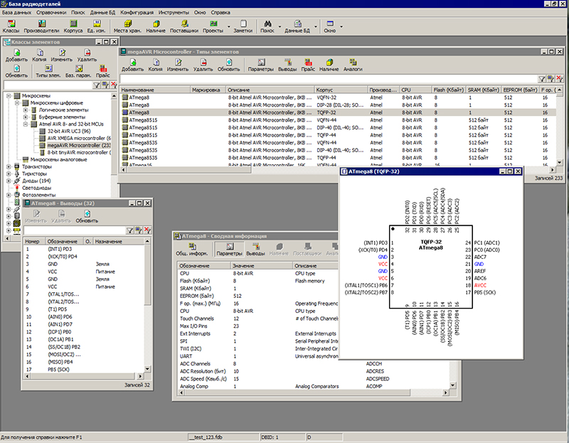Click Наличие in the main toolbar
Viewport: 569px width, 443px height.
(x=156, y=26)
